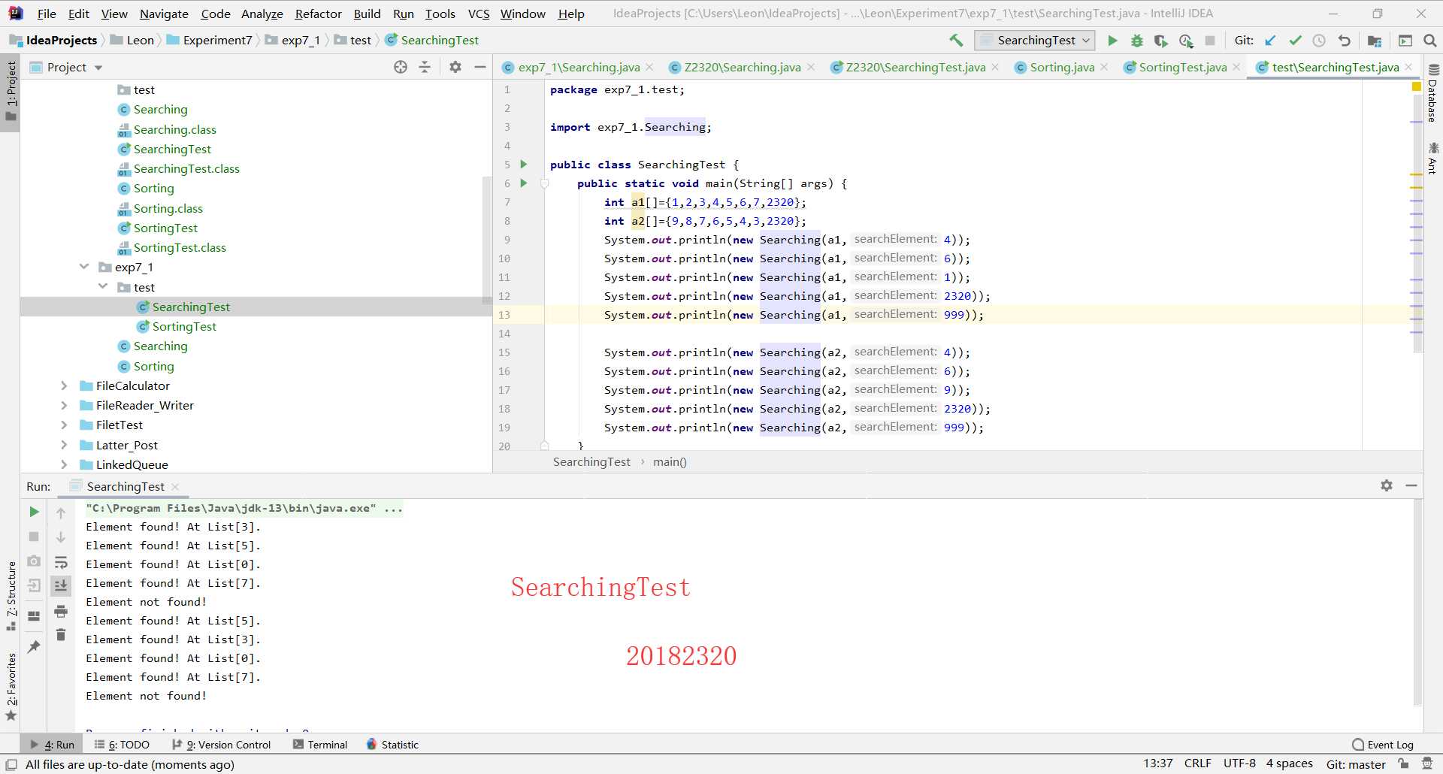
Task: Click the Git update project arrow
Action: [x=1270, y=41]
